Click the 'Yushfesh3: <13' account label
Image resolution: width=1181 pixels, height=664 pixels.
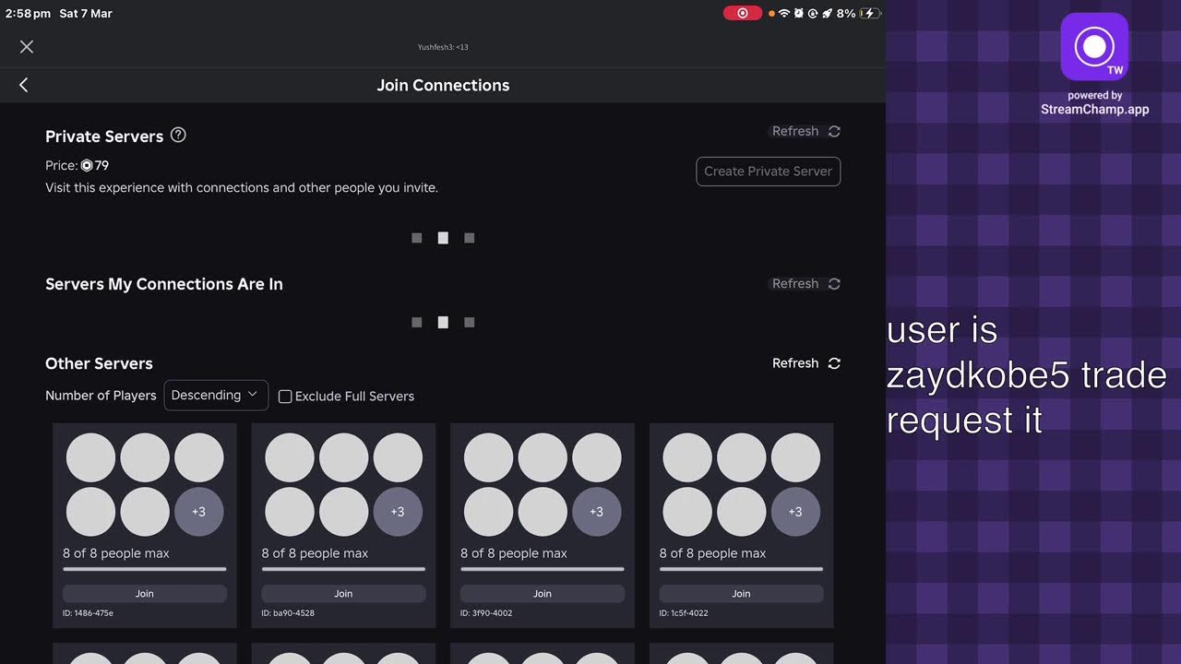pos(443,47)
